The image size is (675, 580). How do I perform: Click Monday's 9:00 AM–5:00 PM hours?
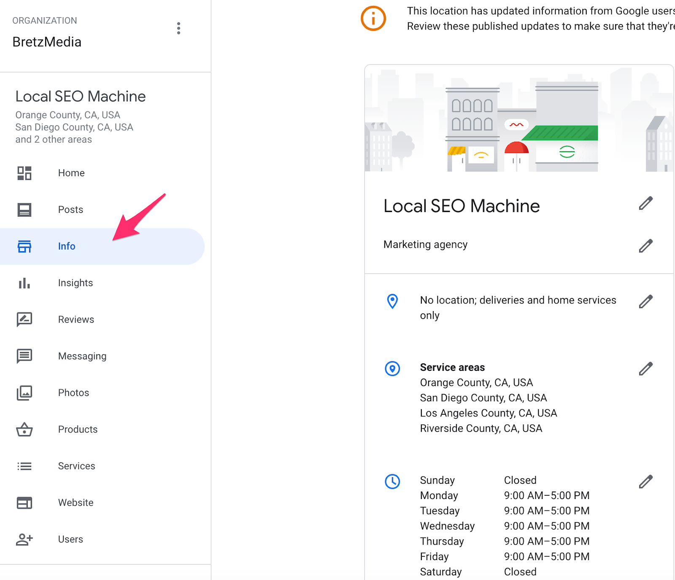click(x=547, y=496)
